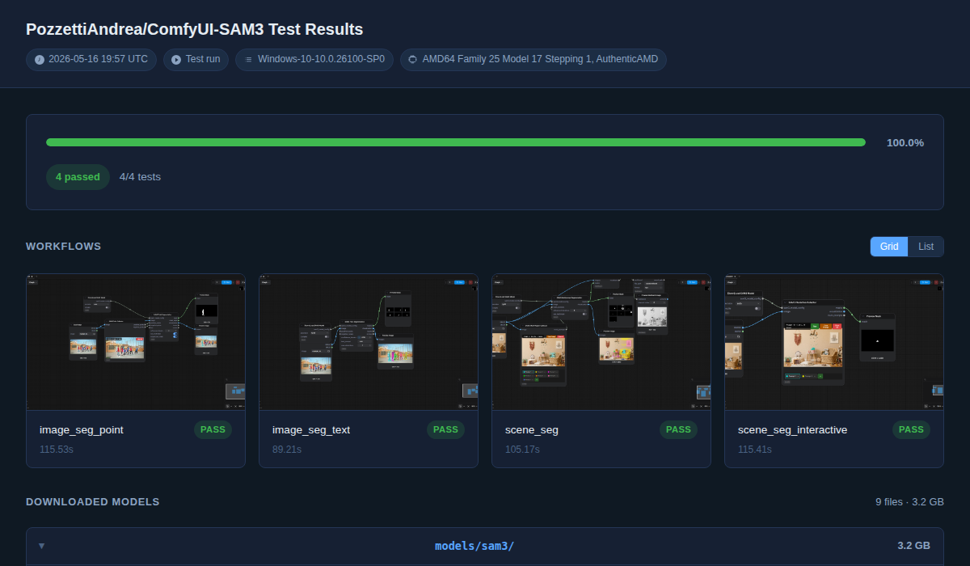Image resolution: width=970 pixels, height=566 pixels.
Task: Click the 9 files · 3.2 GB summary
Action: pos(909,502)
